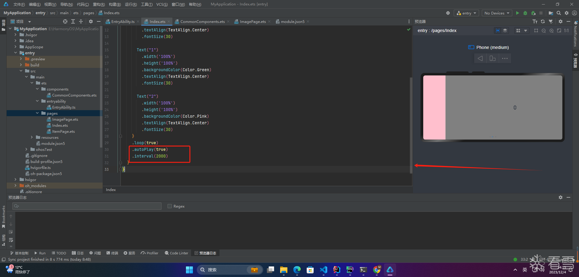Switch to CommonComponents.ets editor tab

pos(202,21)
